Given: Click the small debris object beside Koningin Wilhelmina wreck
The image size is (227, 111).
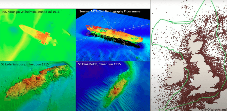Looking at the screenshot, I should pyautogui.click(x=67, y=32).
